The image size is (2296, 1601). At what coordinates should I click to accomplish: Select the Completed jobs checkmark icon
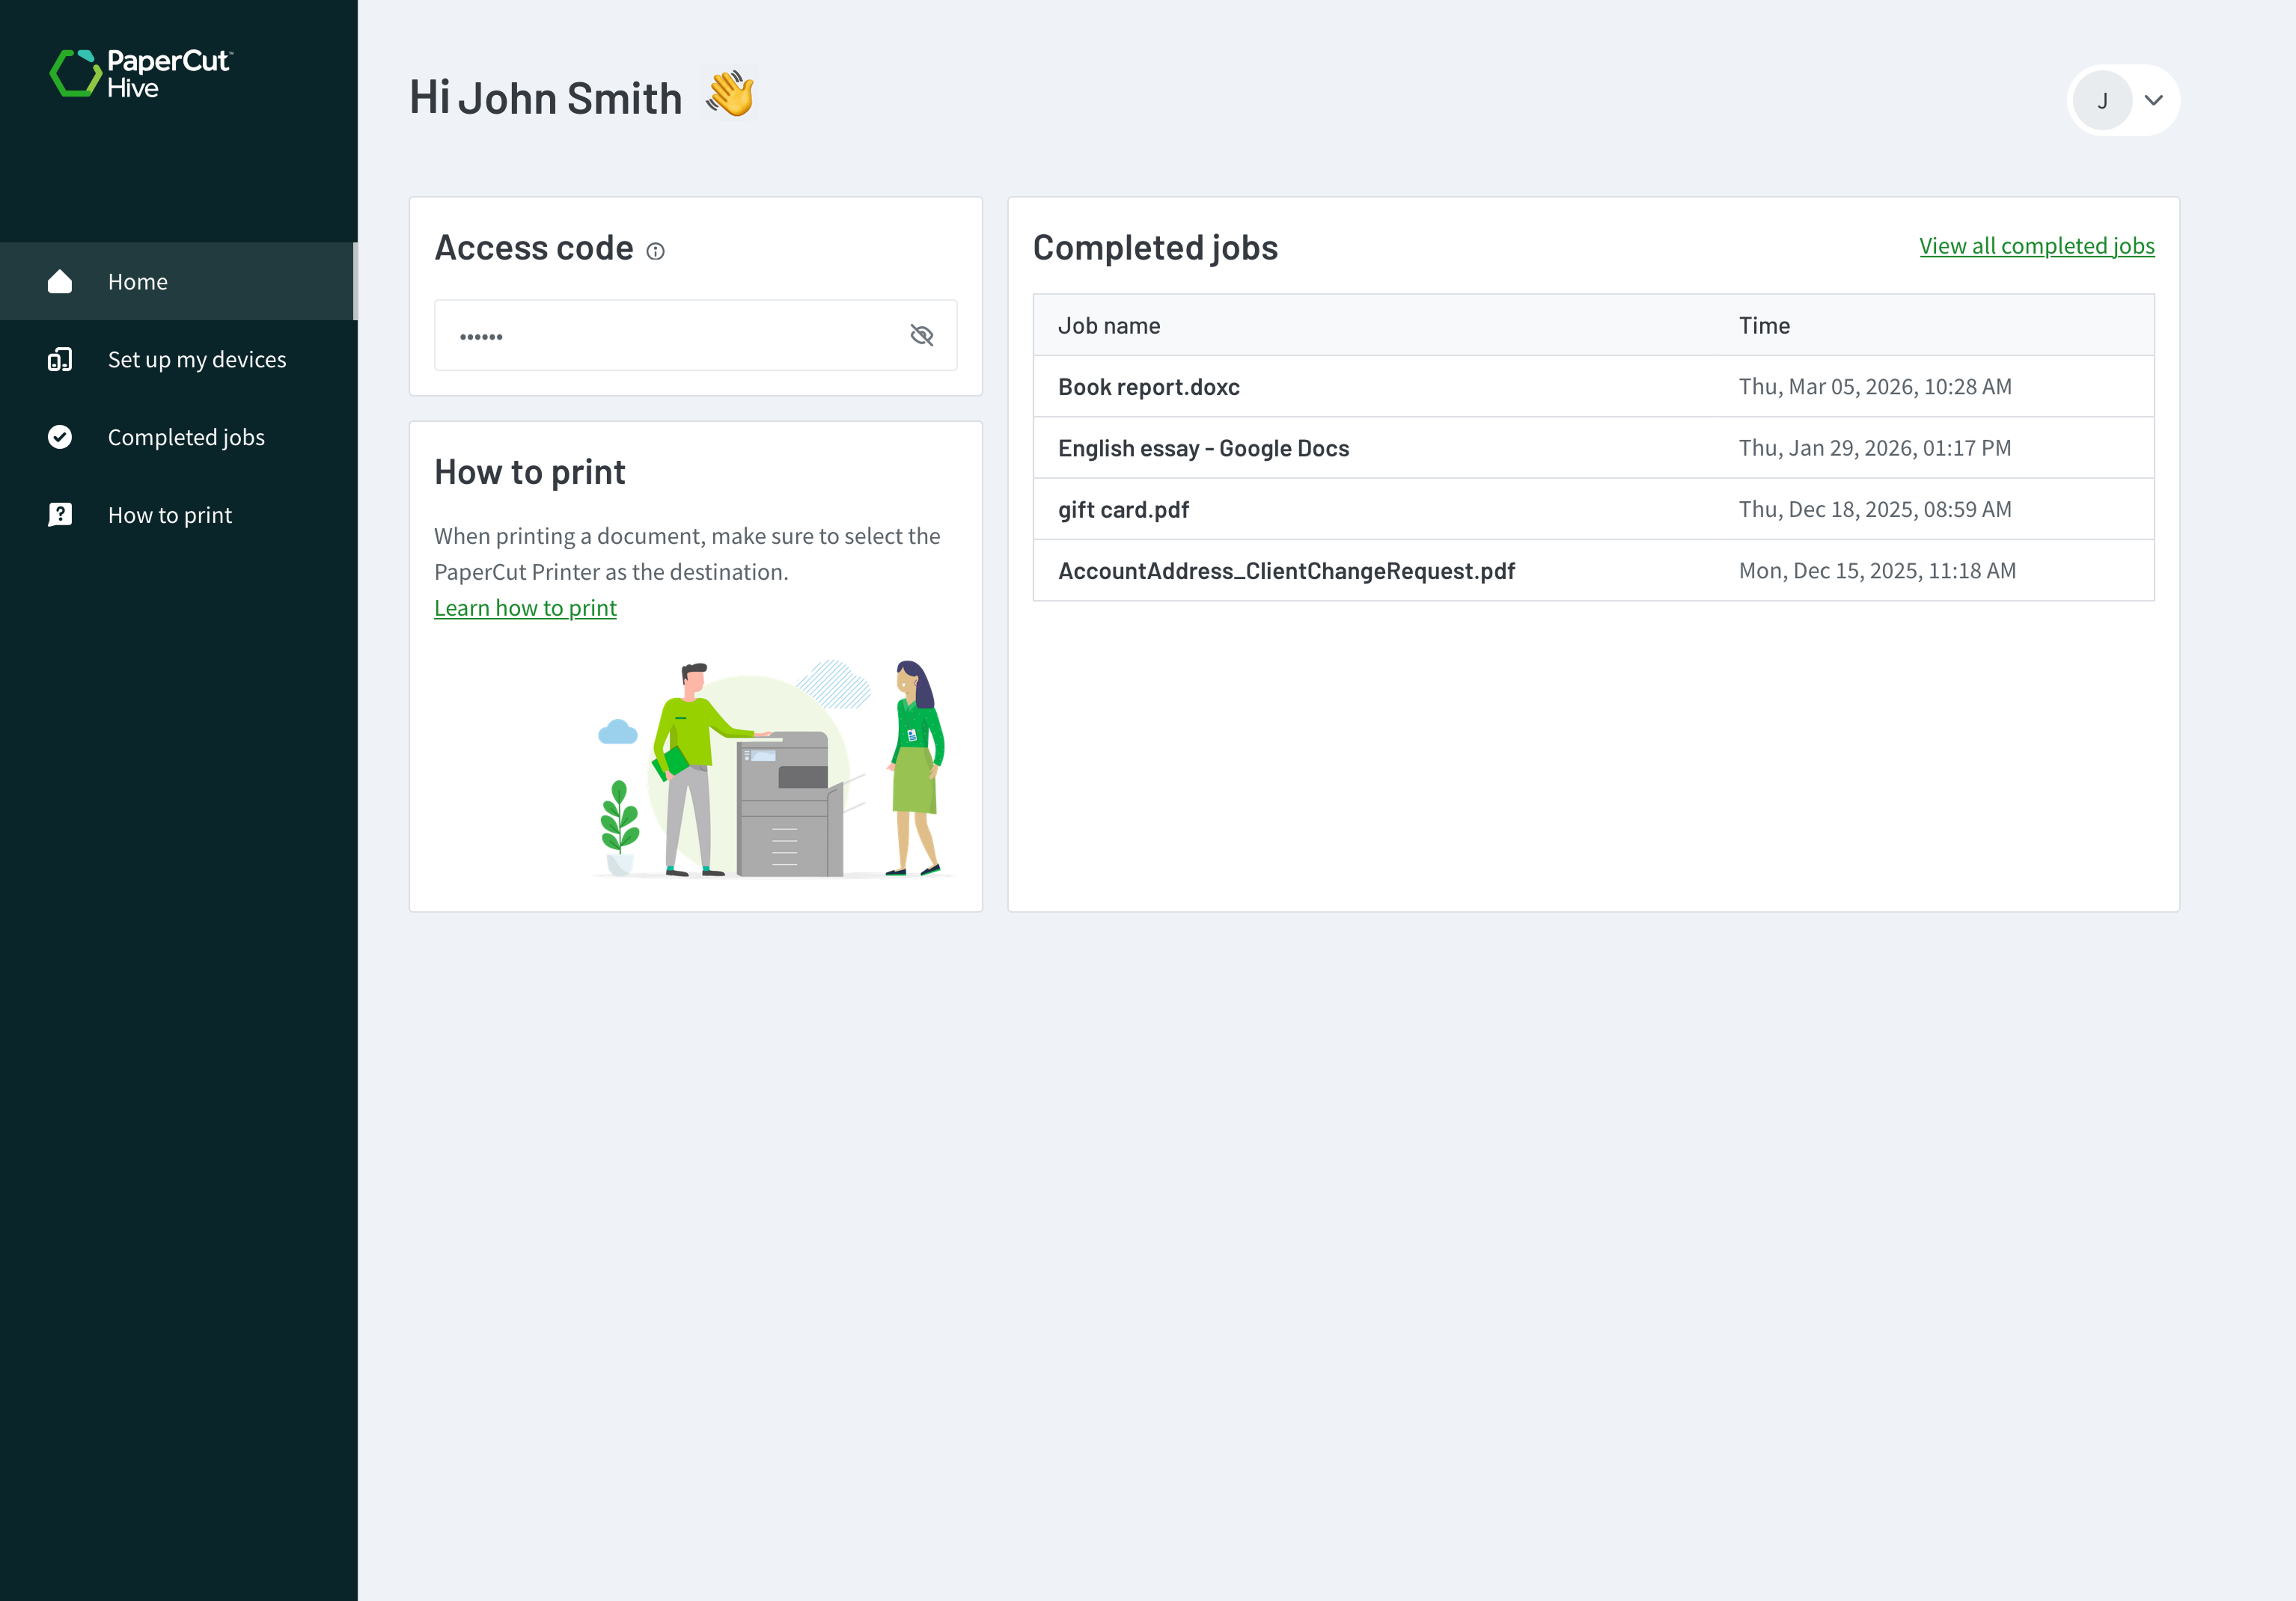click(x=60, y=435)
